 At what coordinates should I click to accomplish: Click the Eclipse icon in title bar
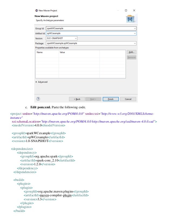point(36,11)
